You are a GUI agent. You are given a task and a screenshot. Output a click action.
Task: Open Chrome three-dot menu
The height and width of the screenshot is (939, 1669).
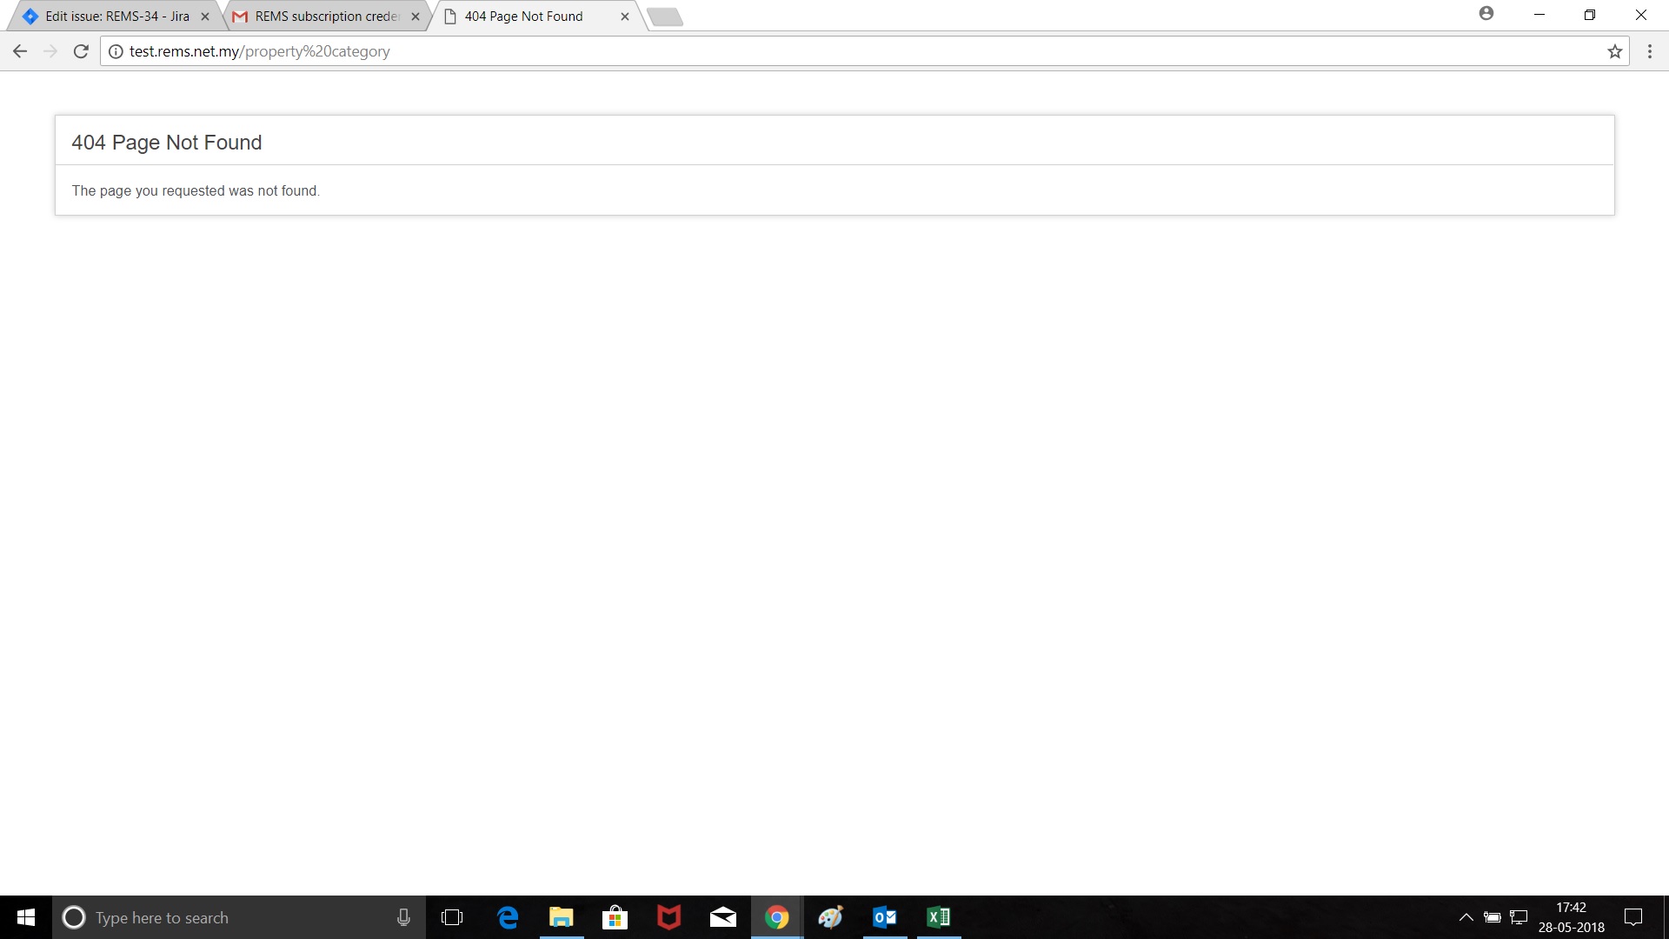(1650, 51)
